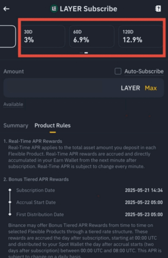Screen dimensions: 168x258
Task: Tap the LAYER Subscribe page title
Action: (x=88, y=9)
